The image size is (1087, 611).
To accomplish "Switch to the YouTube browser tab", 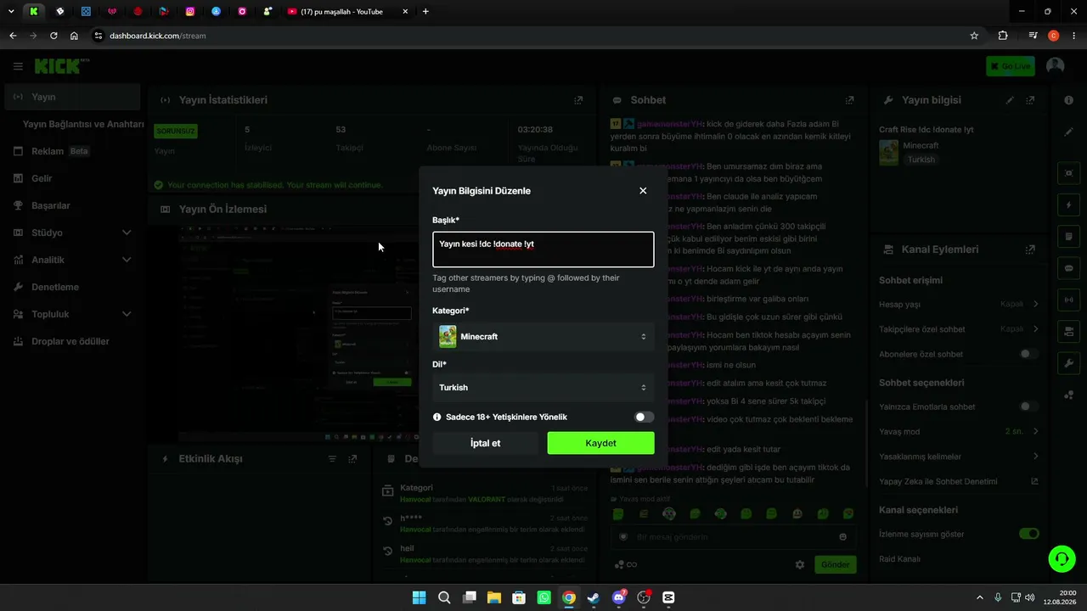I will [346, 12].
